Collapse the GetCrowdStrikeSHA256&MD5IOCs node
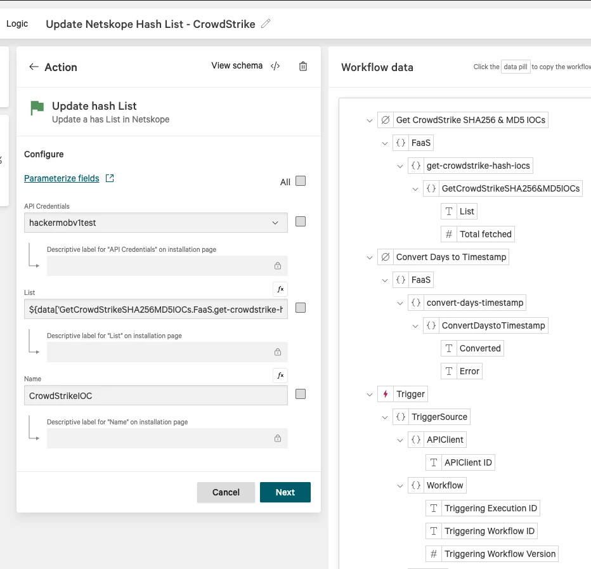 pyautogui.click(x=415, y=188)
